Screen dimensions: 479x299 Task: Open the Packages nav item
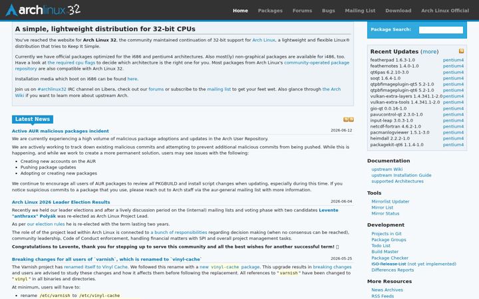pos(270,11)
